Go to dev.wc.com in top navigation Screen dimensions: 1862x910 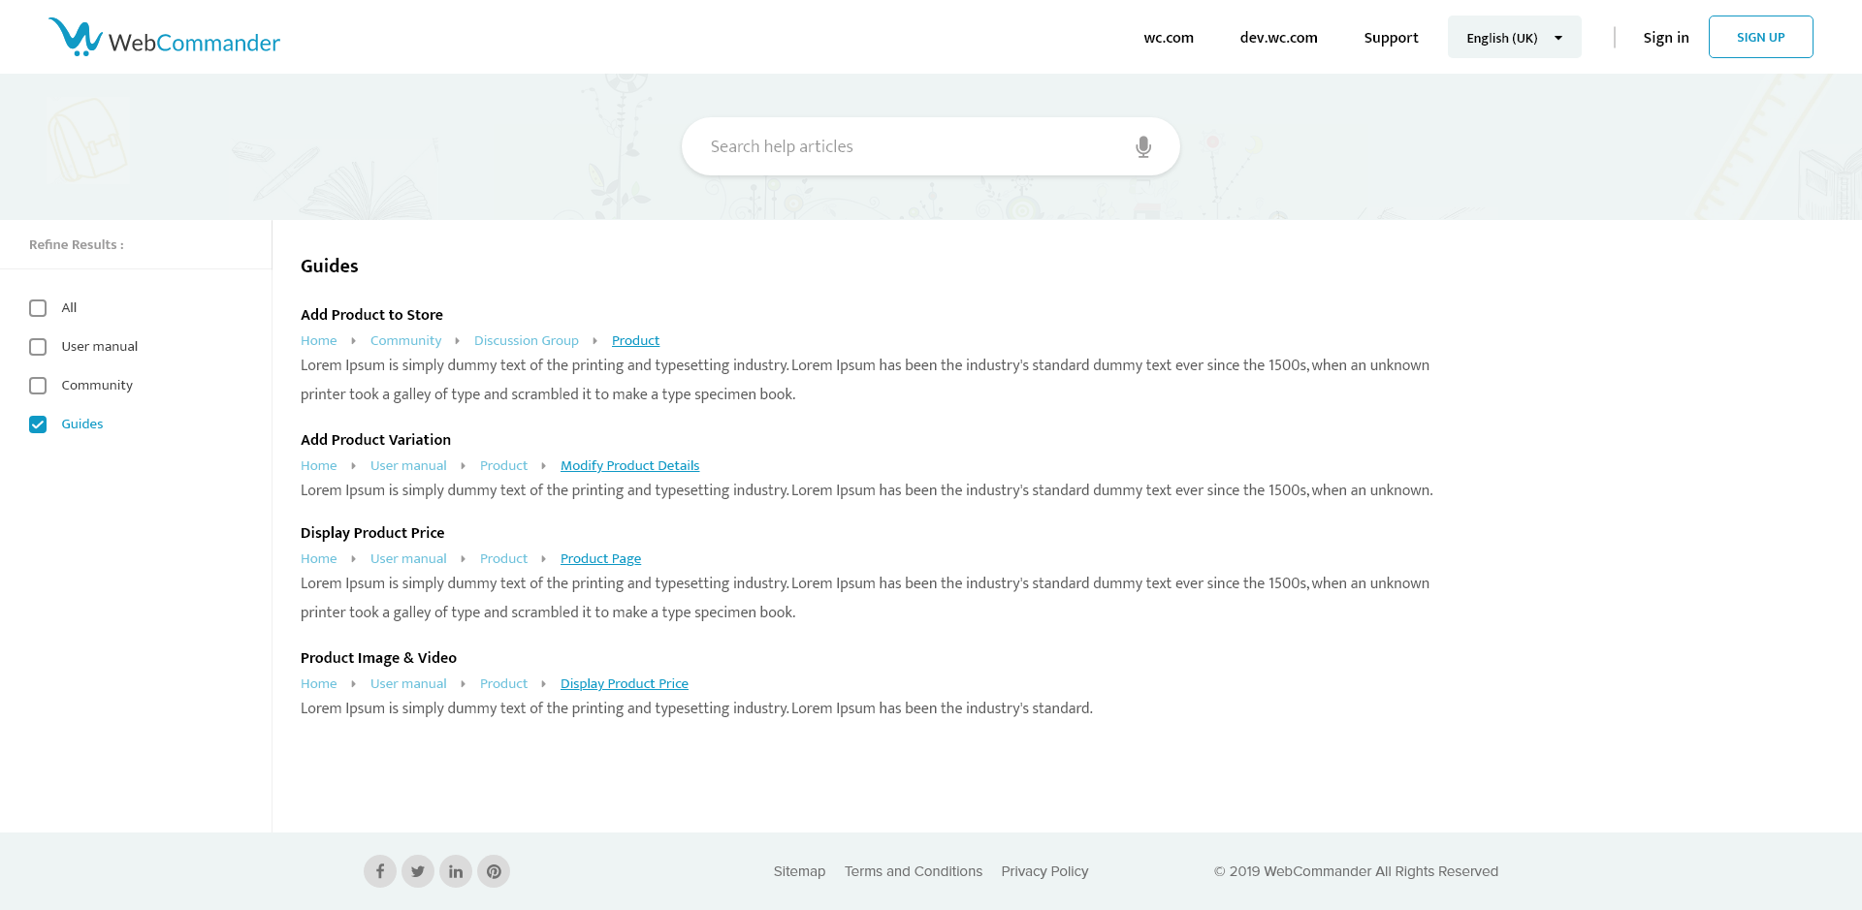[x=1278, y=38]
